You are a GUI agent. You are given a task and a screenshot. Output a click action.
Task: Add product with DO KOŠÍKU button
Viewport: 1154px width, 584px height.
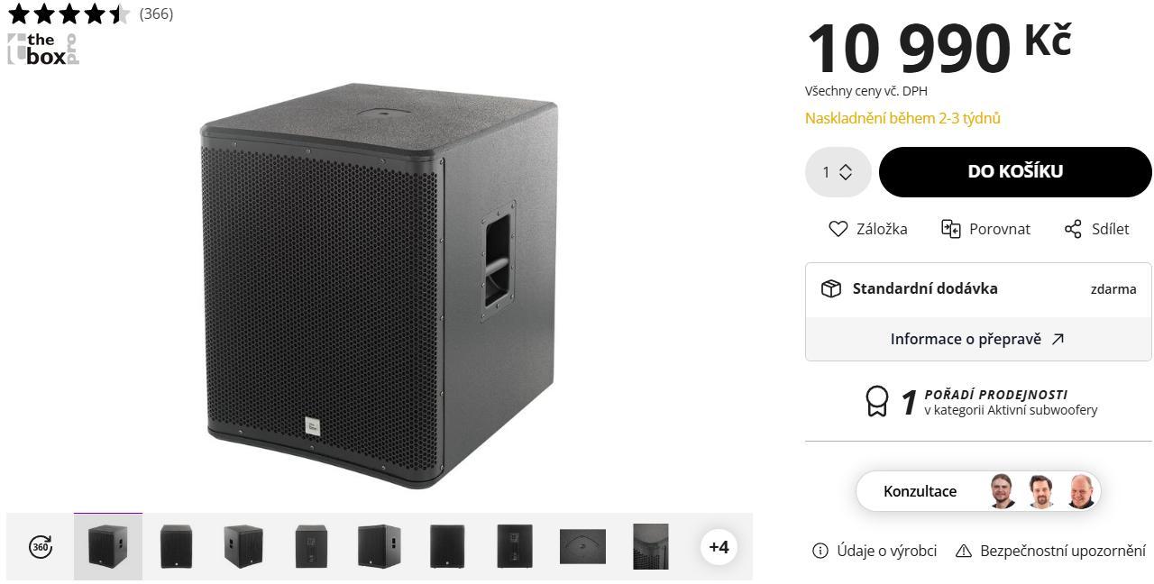click(1015, 172)
